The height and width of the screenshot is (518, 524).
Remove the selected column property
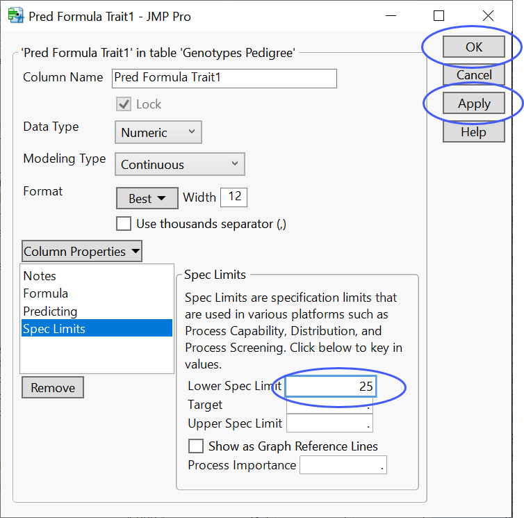coord(53,388)
